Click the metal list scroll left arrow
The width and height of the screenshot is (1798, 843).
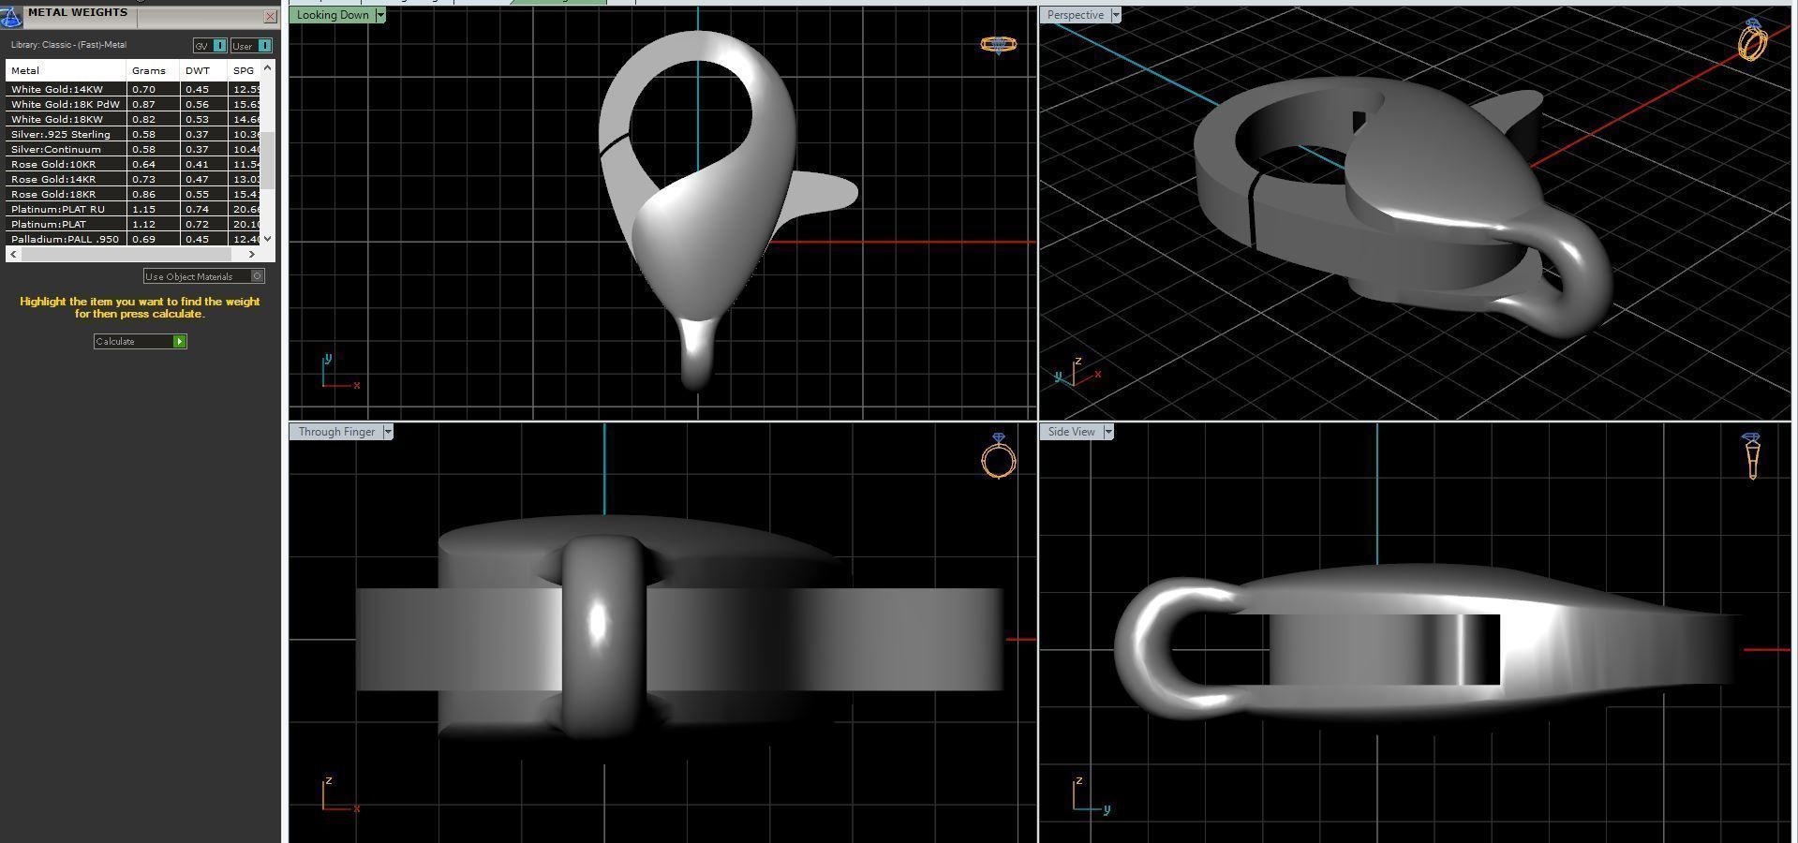[13, 254]
